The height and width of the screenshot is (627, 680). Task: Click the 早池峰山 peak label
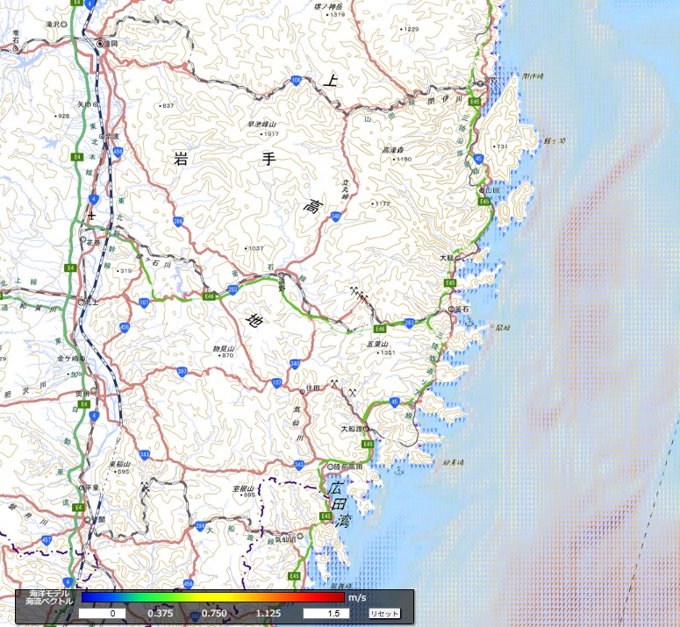(262, 125)
